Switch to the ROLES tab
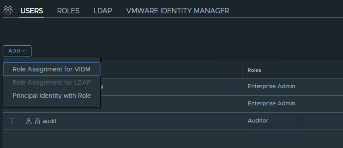 pos(68,11)
